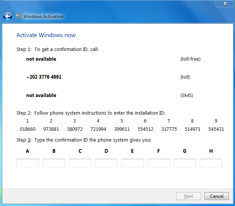Click installation ID group 018660
This screenshot has width=235, height=206.
click(27, 129)
